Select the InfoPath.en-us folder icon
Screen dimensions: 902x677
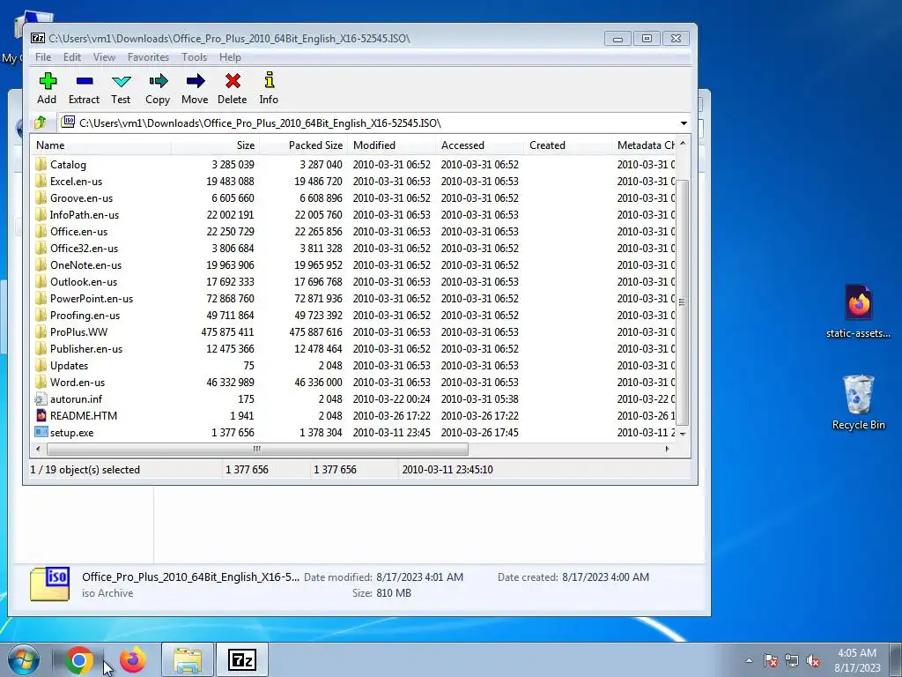click(41, 215)
